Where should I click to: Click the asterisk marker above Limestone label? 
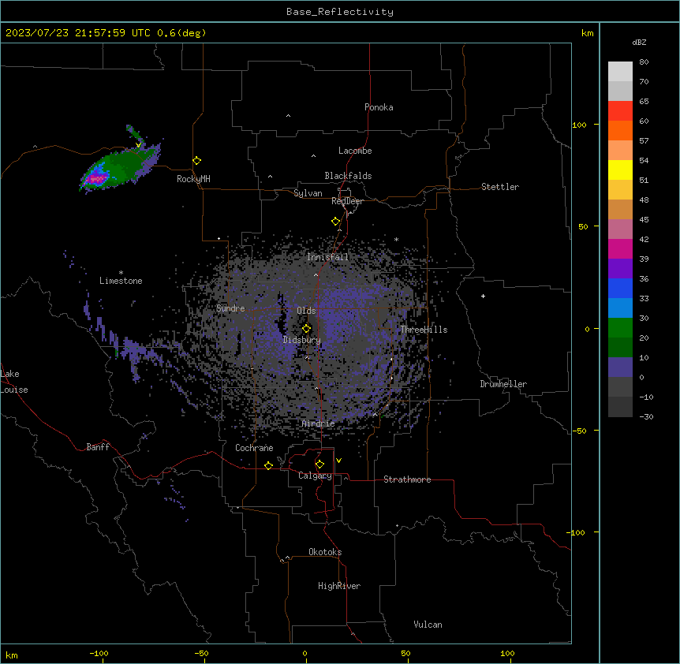point(121,273)
